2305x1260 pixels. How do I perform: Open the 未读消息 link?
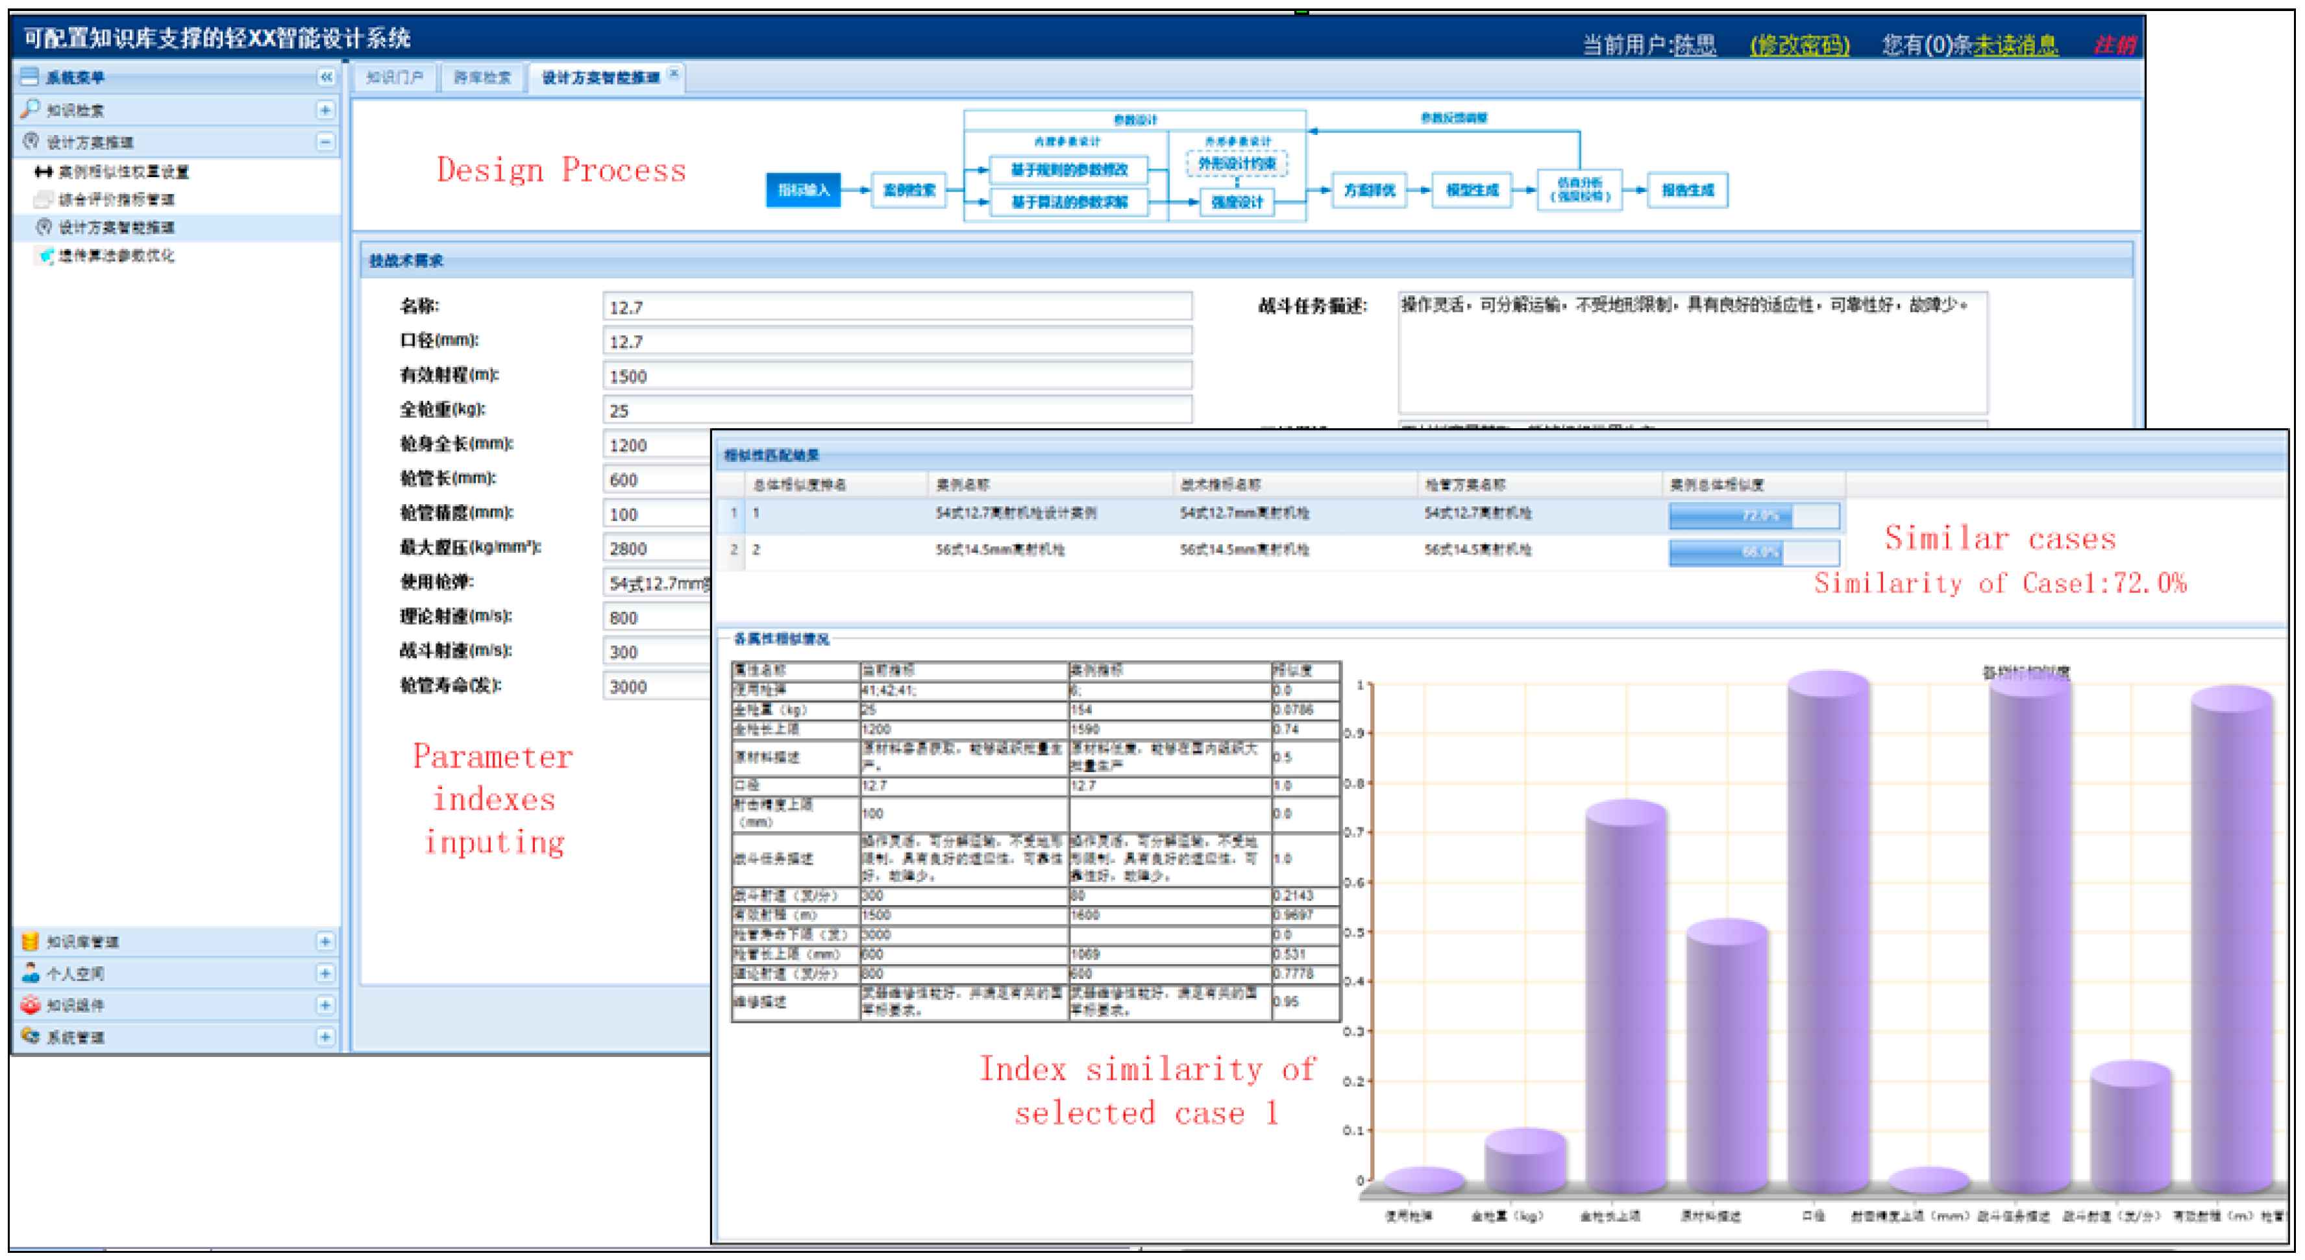coord(2015,45)
